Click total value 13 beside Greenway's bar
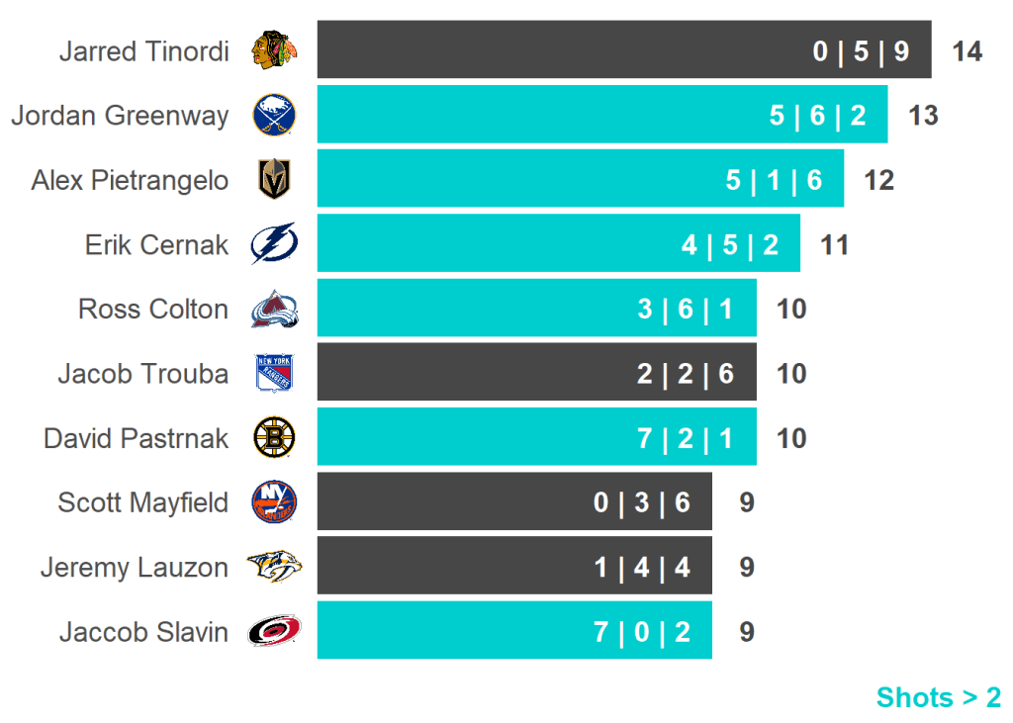Screen dimensions: 1013x723 pos(923,116)
